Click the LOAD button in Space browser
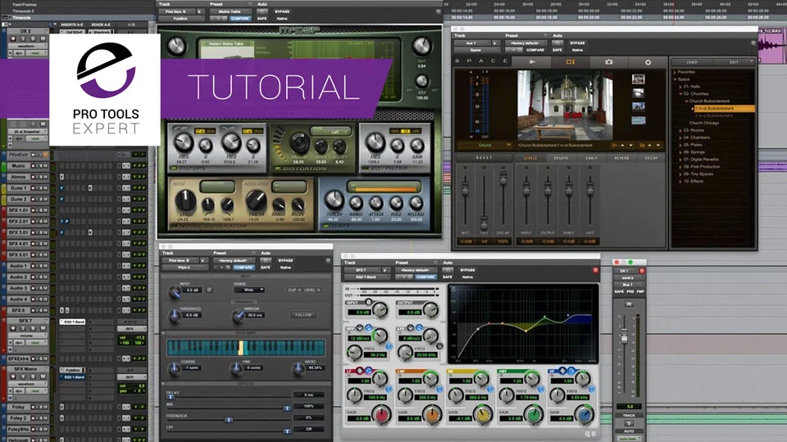The width and height of the screenshot is (787, 442). pos(692,62)
